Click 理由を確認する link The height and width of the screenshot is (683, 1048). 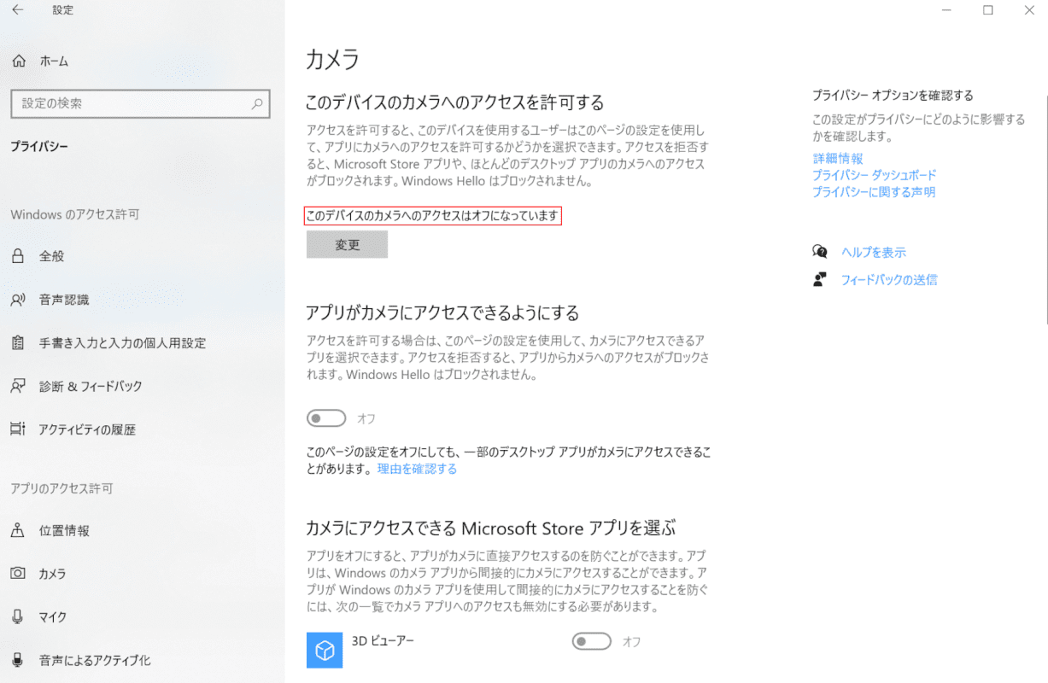click(x=417, y=469)
